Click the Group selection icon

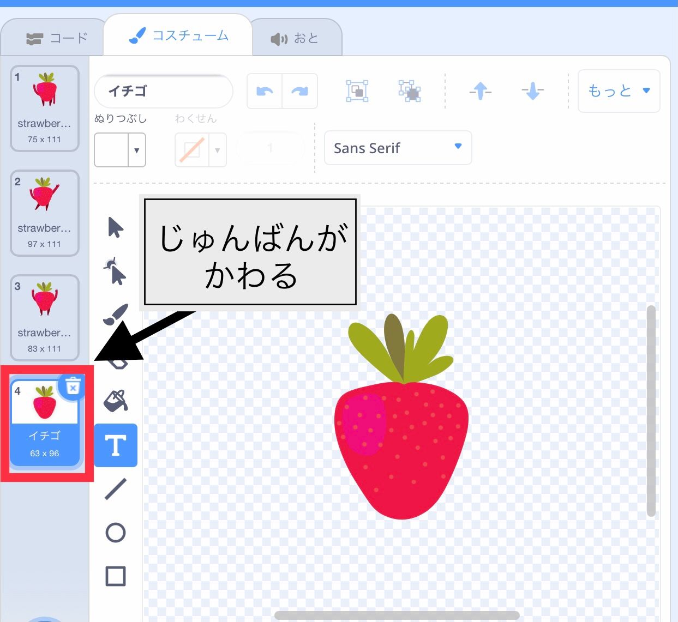(x=357, y=91)
